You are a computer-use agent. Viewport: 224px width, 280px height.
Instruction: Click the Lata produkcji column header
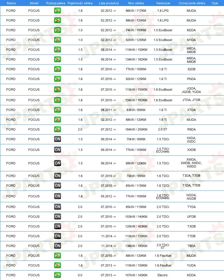coord(109,3)
